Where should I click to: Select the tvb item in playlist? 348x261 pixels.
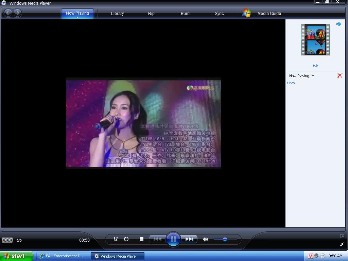(x=292, y=83)
